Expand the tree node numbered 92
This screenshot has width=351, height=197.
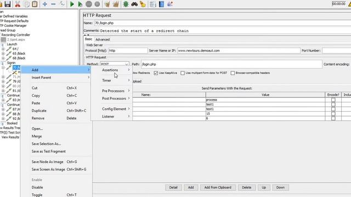coord(3,119)
